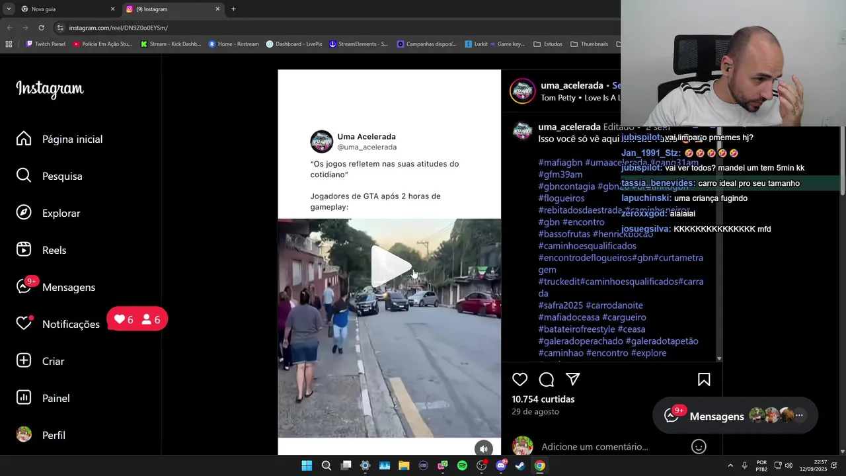
Task: Open a new browser tab
Action: pyautogui.click(x=233, y=9)
